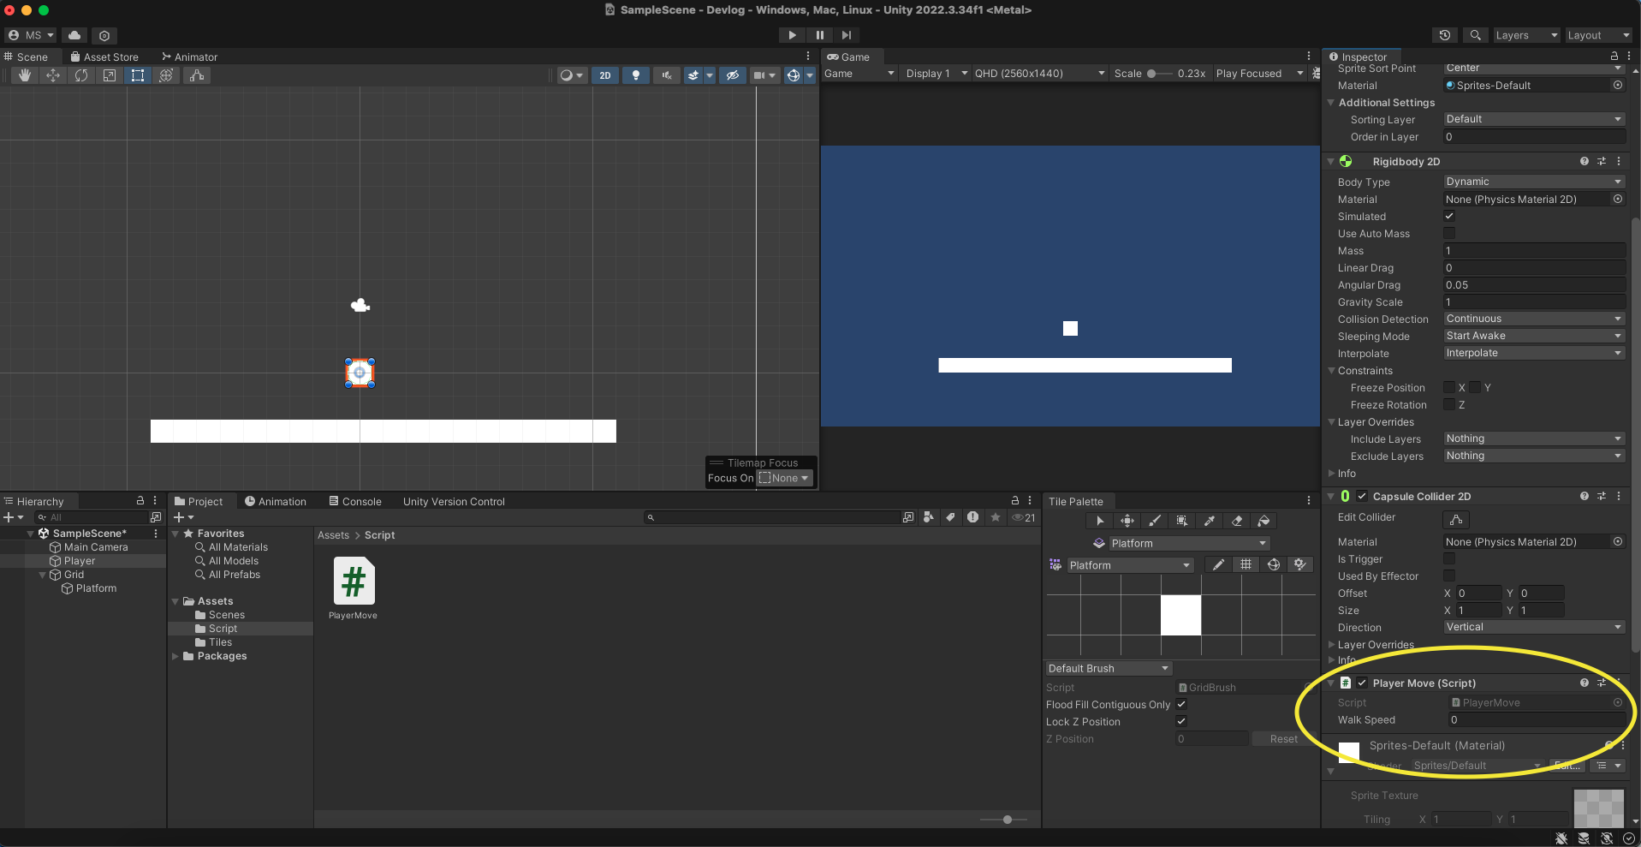Viewport: 1641px width, 847px height.
Task: Uncheck the Simulated checkbox
Action: point(1449,217)
